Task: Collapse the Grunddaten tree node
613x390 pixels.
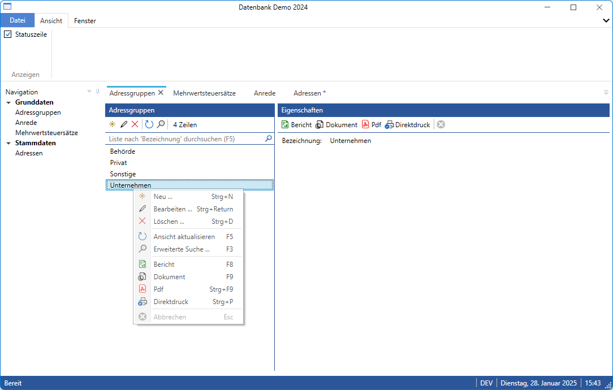Action: 8,102
